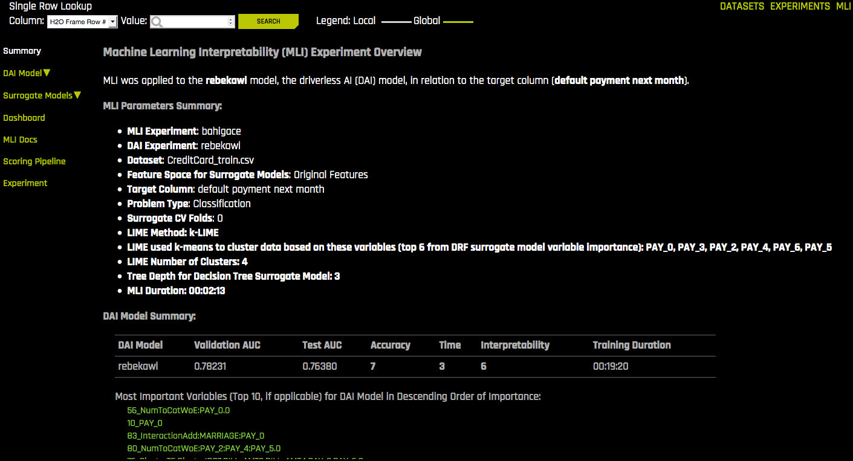Click the magnifying glass icon in the Value field
The width and height of the screenshot is (853, 461).
coord(157,21)
